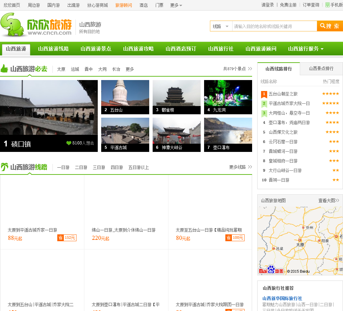Click the green elephant logo
343x311 pixels.
point(12,24)
